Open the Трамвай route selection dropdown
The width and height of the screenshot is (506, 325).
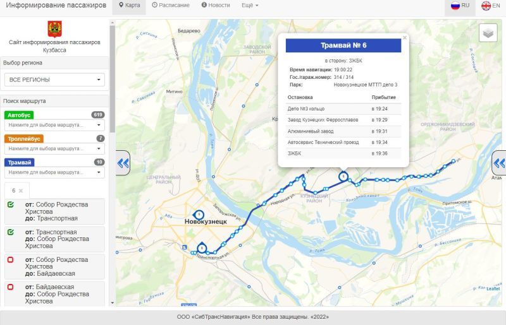point(54,172)
